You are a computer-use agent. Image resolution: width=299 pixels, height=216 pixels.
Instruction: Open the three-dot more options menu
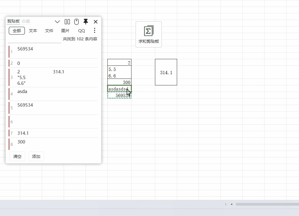(95, 30)
